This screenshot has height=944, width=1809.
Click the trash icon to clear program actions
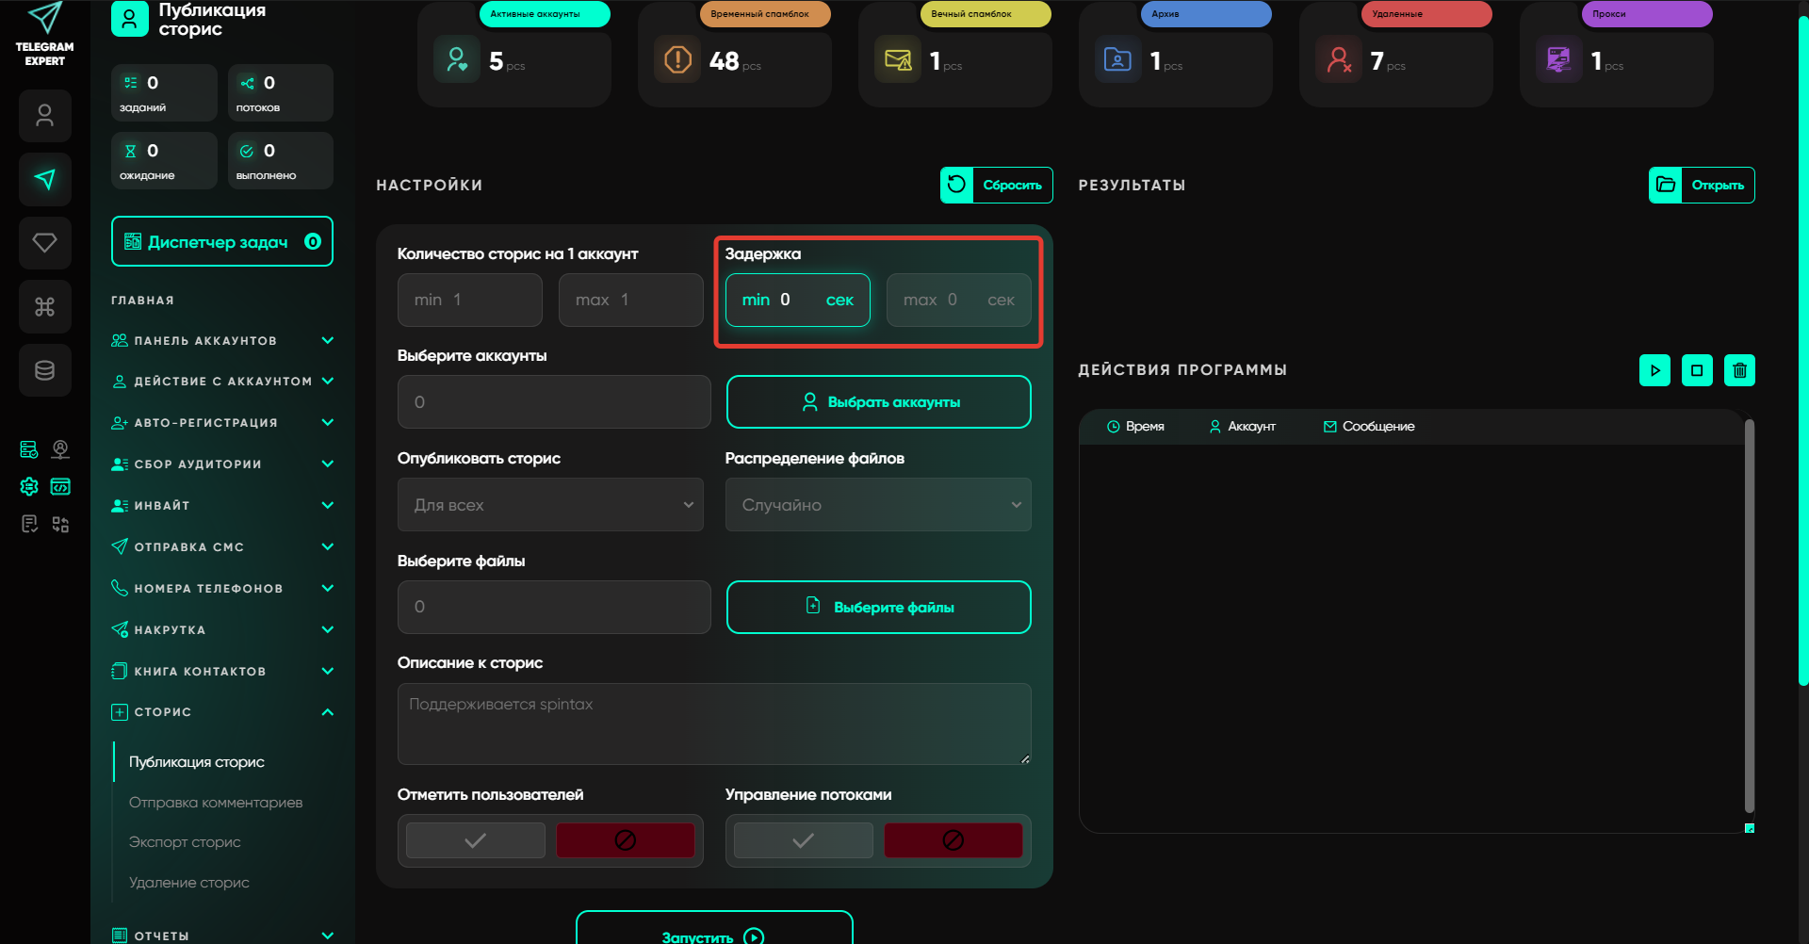pyautogui.click(x=1739, y=370)
